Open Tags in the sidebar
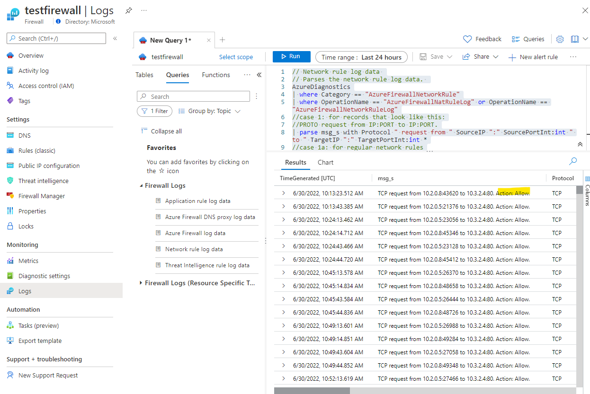This screenshot has height=394, width=590. [24, 101]
